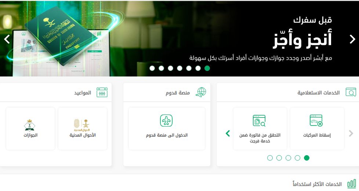Click the vehicle deregistration (إسقاط المركبات) icon

316,120
